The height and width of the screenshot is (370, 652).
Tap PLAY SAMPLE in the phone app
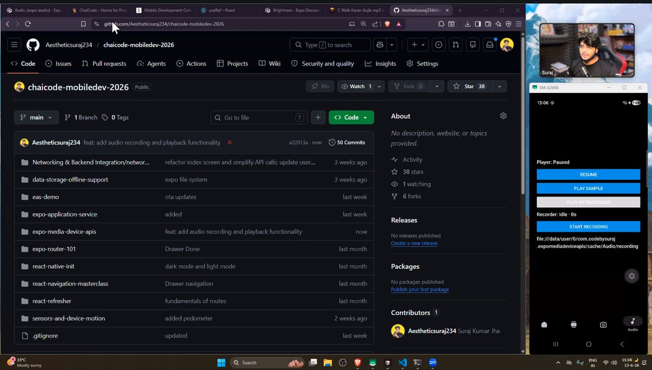588,188
